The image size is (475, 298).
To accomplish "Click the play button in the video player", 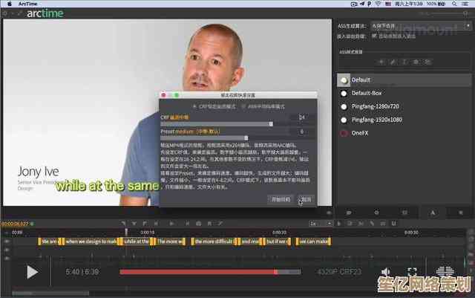I will (x=32, y=272).
